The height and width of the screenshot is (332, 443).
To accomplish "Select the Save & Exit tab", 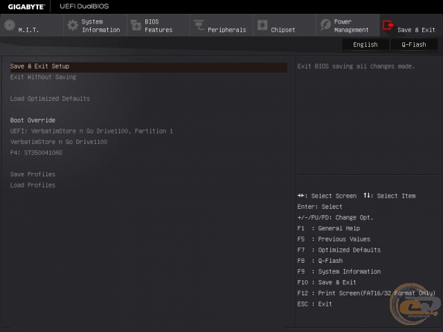I will (411, 26).
